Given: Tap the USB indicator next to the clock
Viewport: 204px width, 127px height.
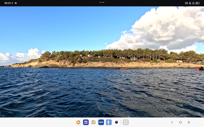Looking at the screenshot, I should point(12,3).
